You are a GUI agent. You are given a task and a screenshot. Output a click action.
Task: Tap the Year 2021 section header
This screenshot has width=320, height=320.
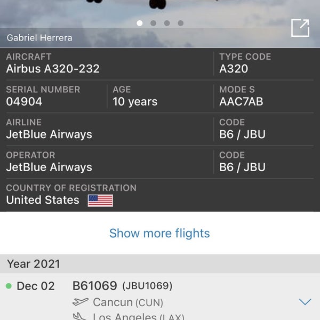tap(34, 263)
